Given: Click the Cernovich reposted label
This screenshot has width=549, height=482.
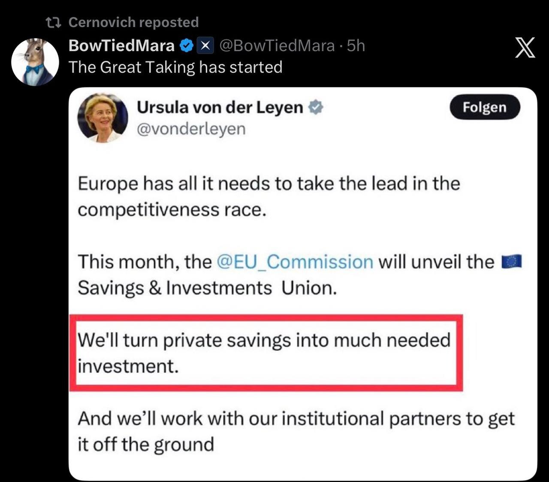Looking at the screenshot, I should 134,21.
